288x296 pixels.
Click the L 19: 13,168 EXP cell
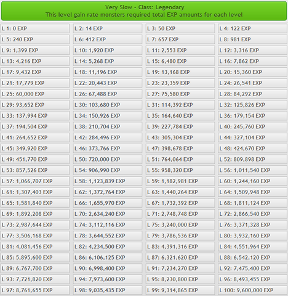[x=180, y=72]
